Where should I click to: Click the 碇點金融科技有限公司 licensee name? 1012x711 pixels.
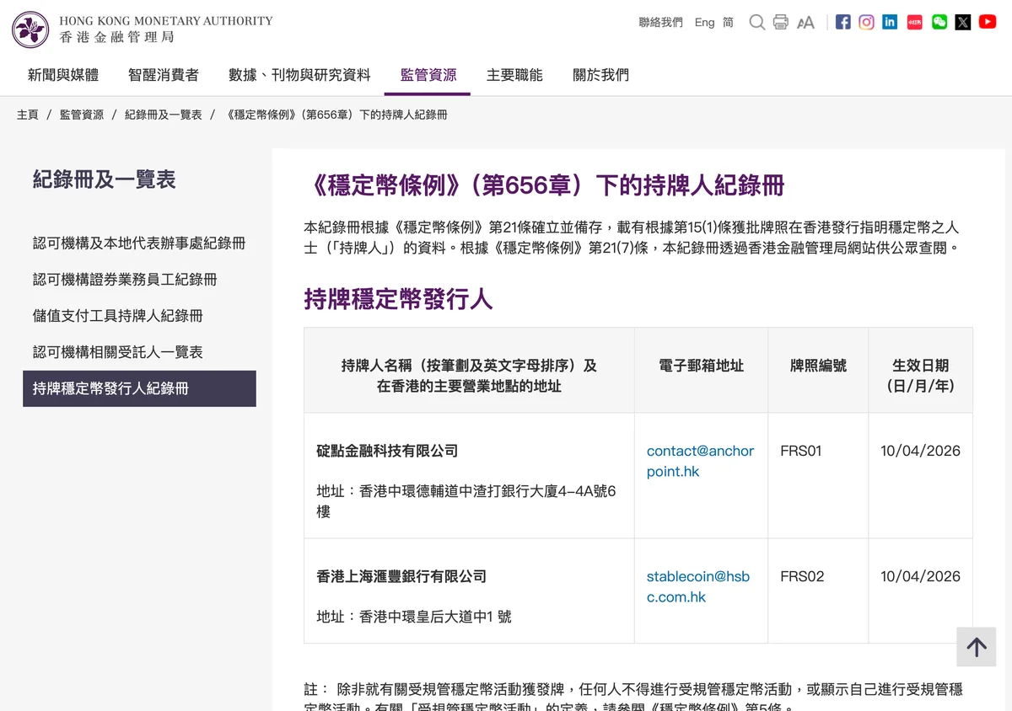point(387,451)
